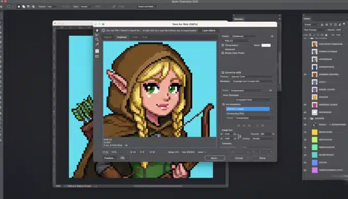The image size is (348, 199).
Task: Choose New Selection mode icon in options bar
Action: pyautogui.click(x=19, y=7)
